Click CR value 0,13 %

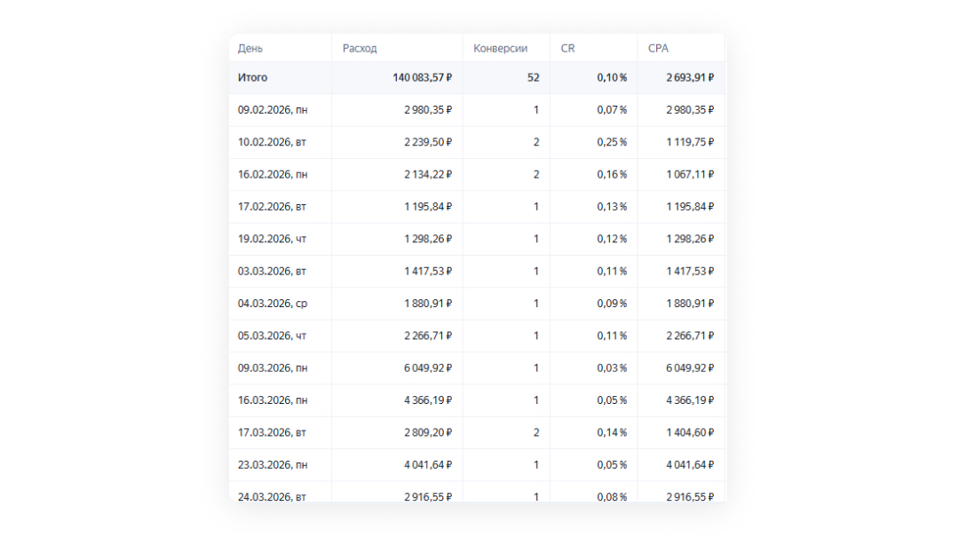(612, 207)
